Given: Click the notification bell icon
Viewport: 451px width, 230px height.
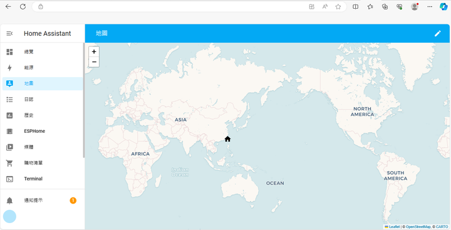Looking at the screenshot, I should pyautogui.click(x=9, y=201).
